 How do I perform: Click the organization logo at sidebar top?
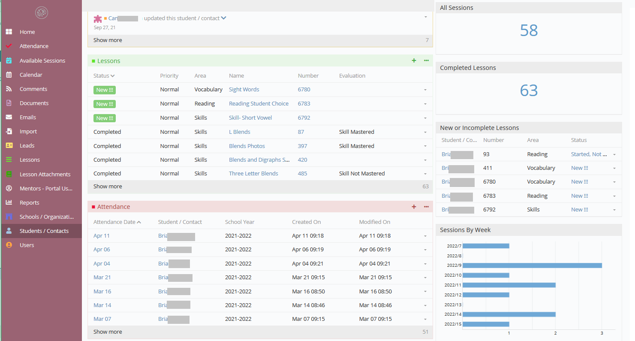pyautogui.click(x=41, y=13)
